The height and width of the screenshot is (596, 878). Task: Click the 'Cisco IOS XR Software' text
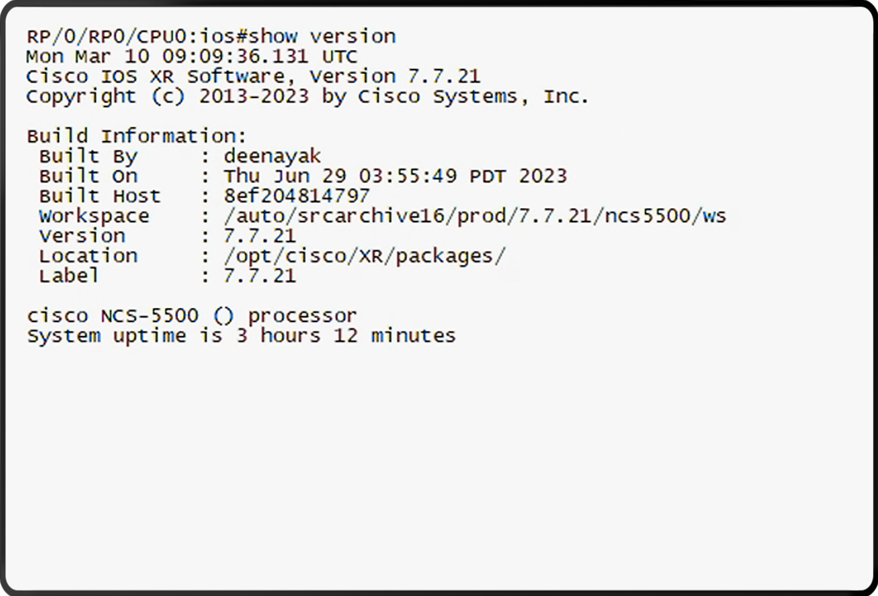155,77
